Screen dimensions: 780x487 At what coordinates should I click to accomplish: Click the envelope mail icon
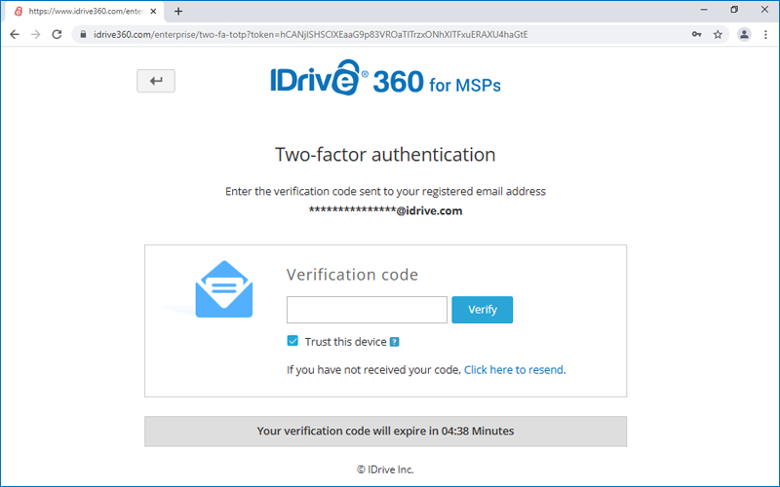tap(224, 289)
